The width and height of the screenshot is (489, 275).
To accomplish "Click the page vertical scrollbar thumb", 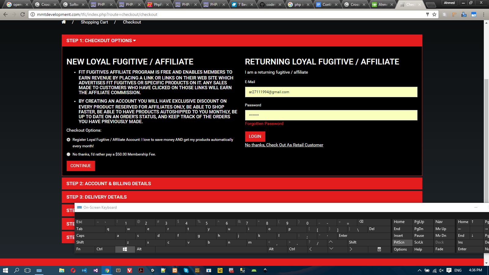I will (486, 141).
